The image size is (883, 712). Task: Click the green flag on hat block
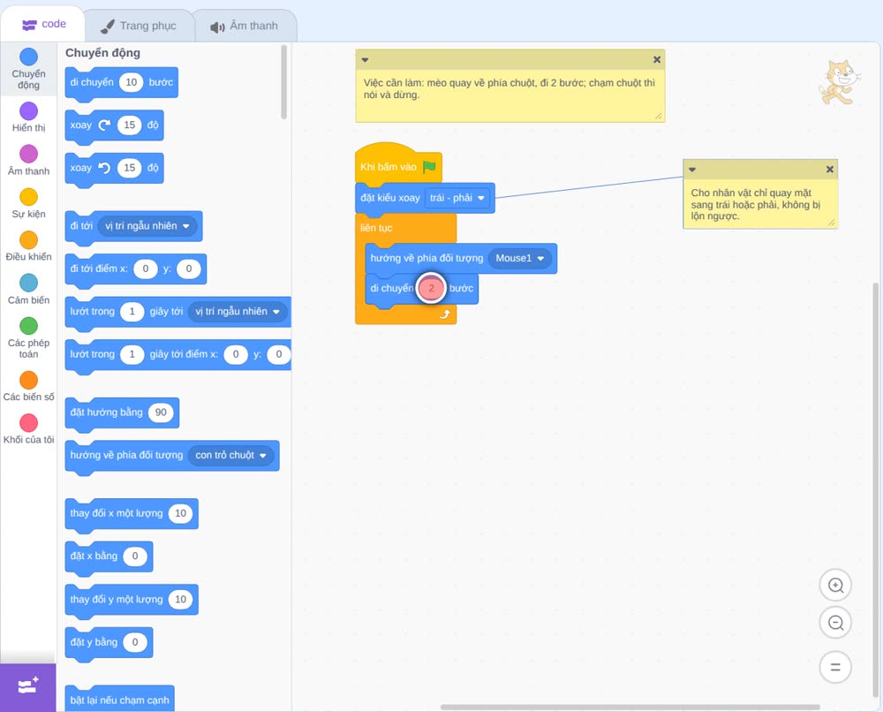(429, 167)
